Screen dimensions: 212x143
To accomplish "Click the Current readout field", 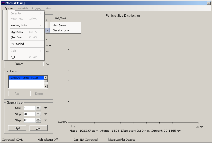I will tap(35, 64).
